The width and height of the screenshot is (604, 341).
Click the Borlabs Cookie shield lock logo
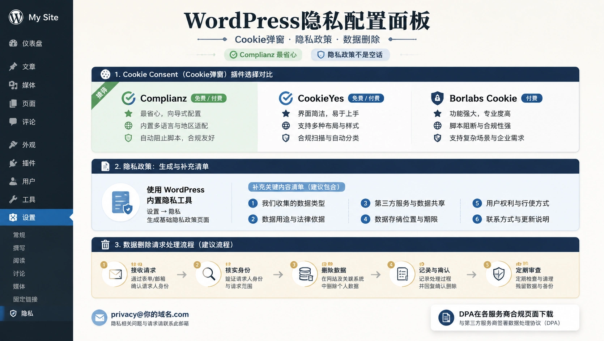click(437, 98)
